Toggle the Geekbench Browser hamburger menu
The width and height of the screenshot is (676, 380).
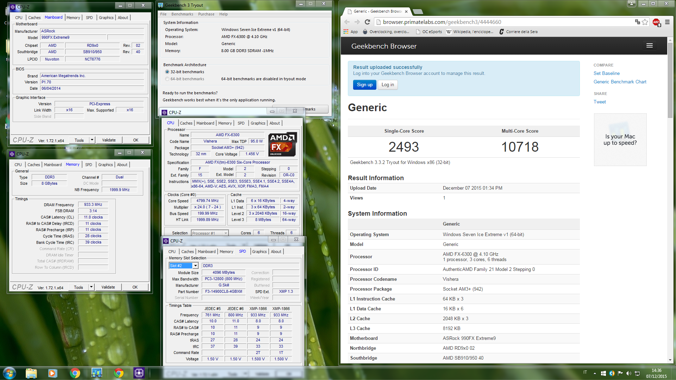tap(650, 46)
